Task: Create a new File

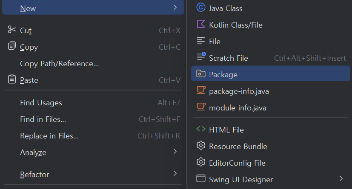Action: click(x=270, y=42)
